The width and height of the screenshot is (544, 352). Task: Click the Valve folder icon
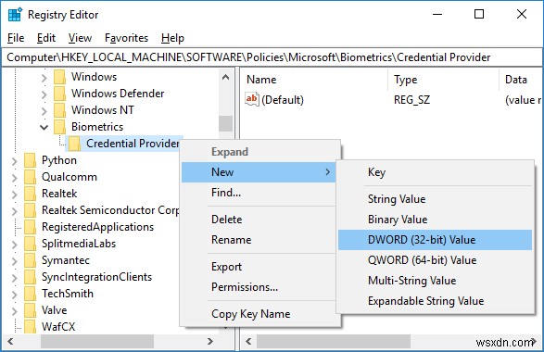click(31, 310)
